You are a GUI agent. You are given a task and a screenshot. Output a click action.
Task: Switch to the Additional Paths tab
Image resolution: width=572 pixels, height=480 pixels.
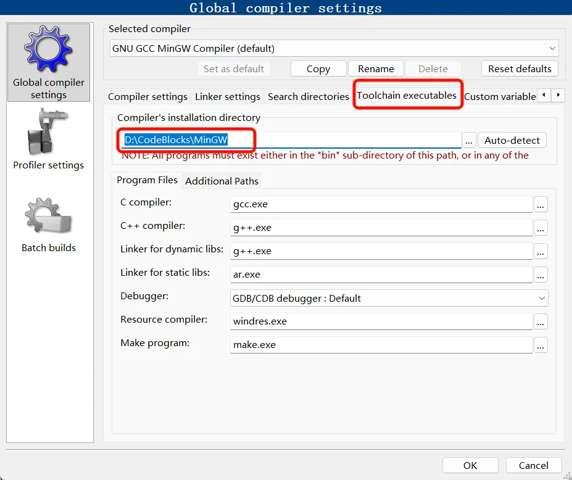[x=222, y=181]
